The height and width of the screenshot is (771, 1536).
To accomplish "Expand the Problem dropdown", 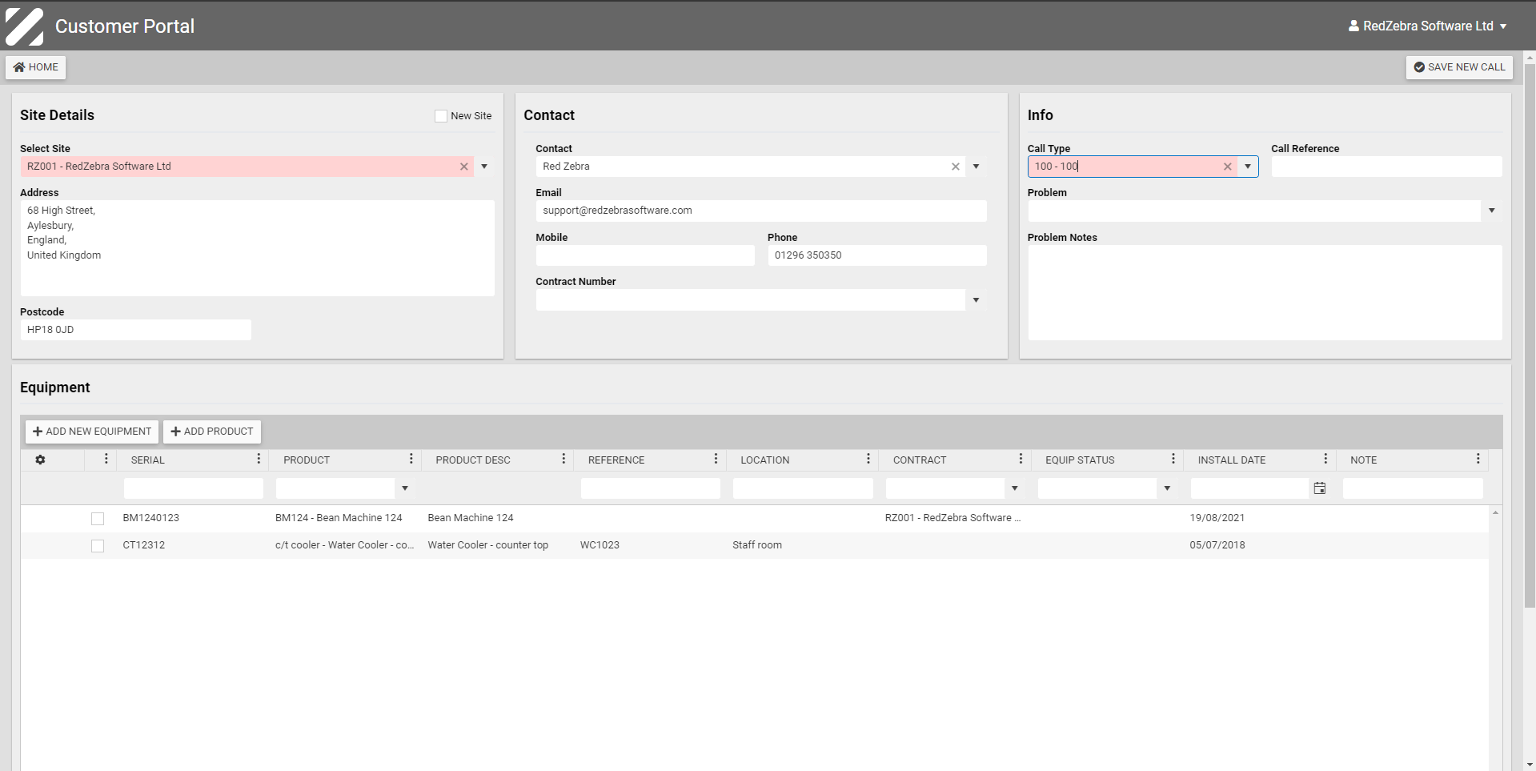I will click(x=1491, y=211).
